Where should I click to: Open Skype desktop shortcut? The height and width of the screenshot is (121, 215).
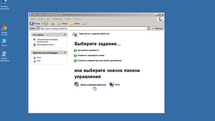4,42
